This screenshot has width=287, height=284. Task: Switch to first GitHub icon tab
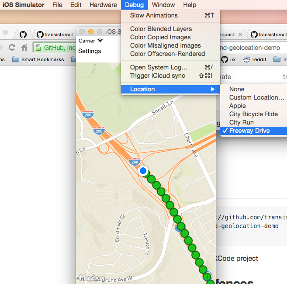(x=23, y=35)
